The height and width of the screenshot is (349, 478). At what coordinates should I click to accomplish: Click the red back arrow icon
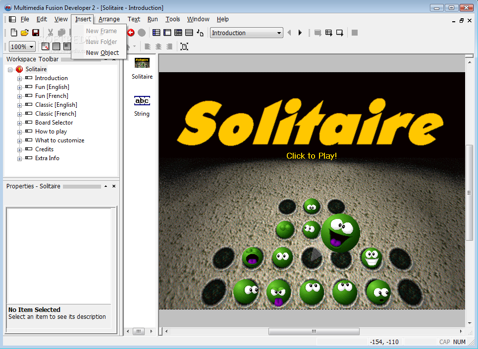(131, 33)
